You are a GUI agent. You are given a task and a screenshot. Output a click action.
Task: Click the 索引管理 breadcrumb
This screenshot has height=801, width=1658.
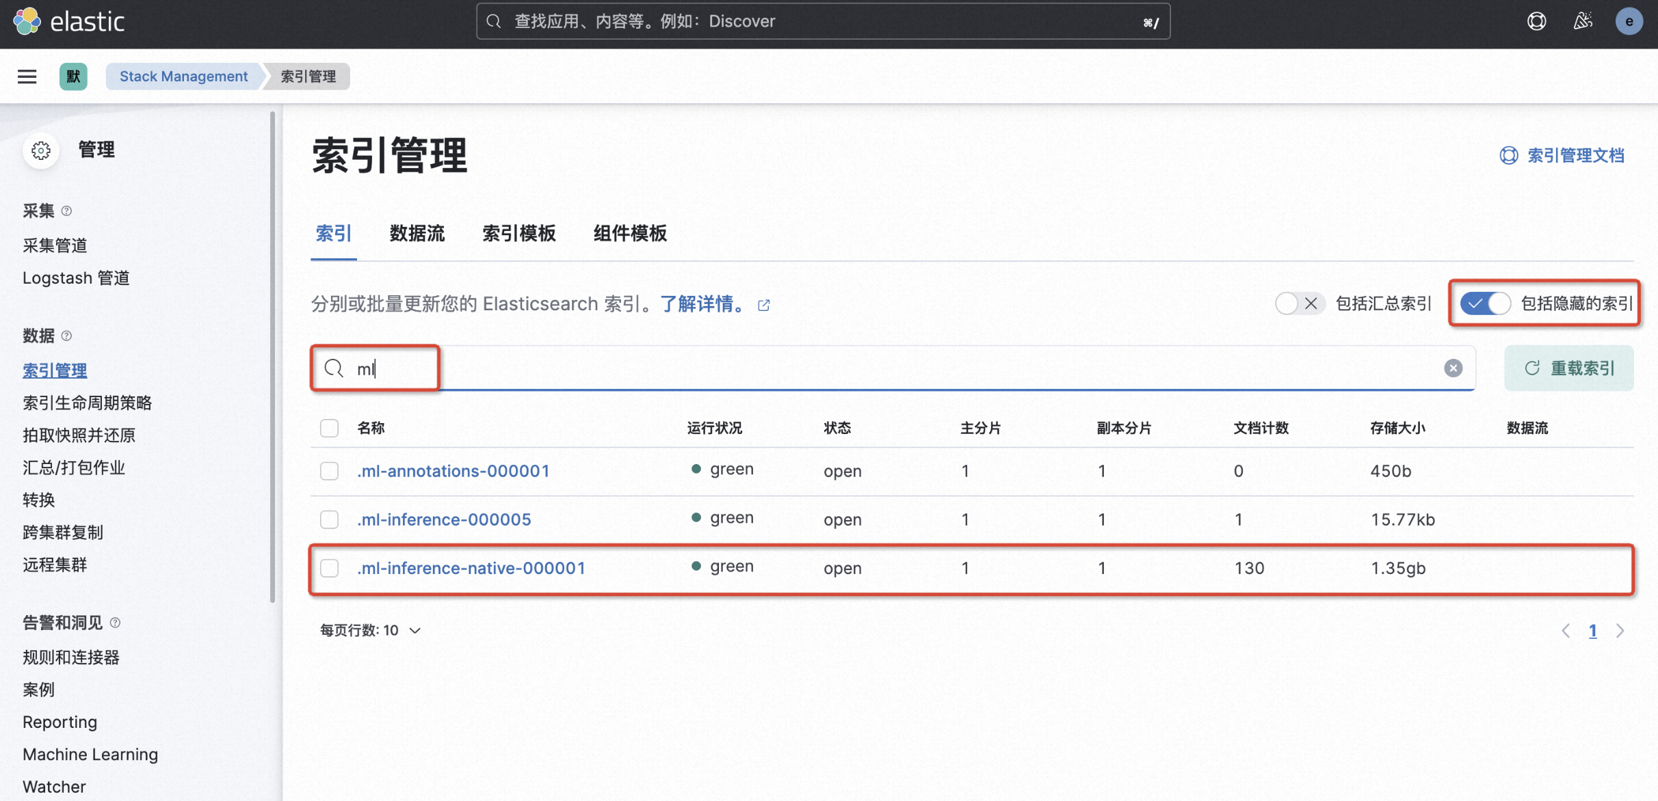coord(308,77)
